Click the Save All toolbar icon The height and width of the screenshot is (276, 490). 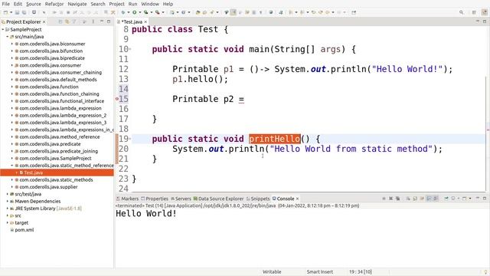coord(24,12)
